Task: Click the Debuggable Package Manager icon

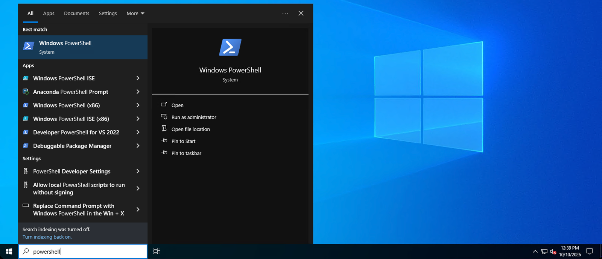Action: (x=26, y=146)
